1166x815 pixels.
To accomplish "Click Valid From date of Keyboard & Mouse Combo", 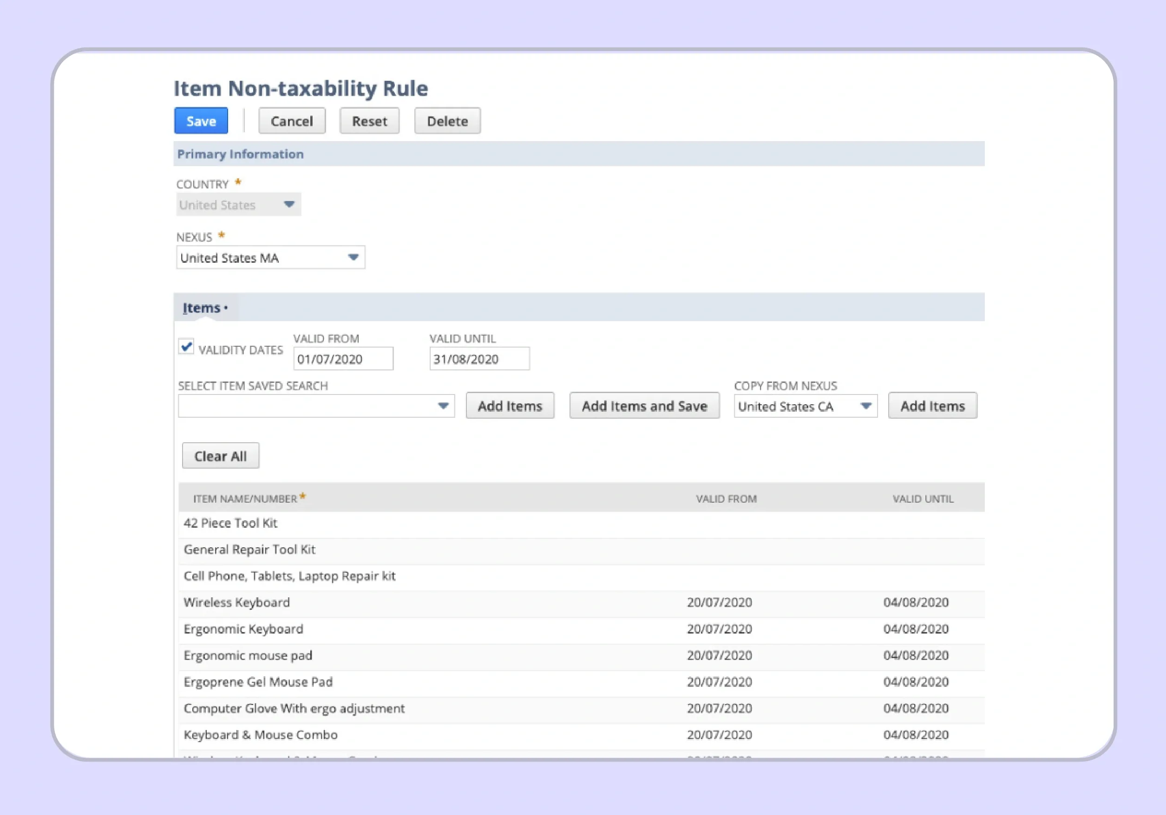I will 719,735.
